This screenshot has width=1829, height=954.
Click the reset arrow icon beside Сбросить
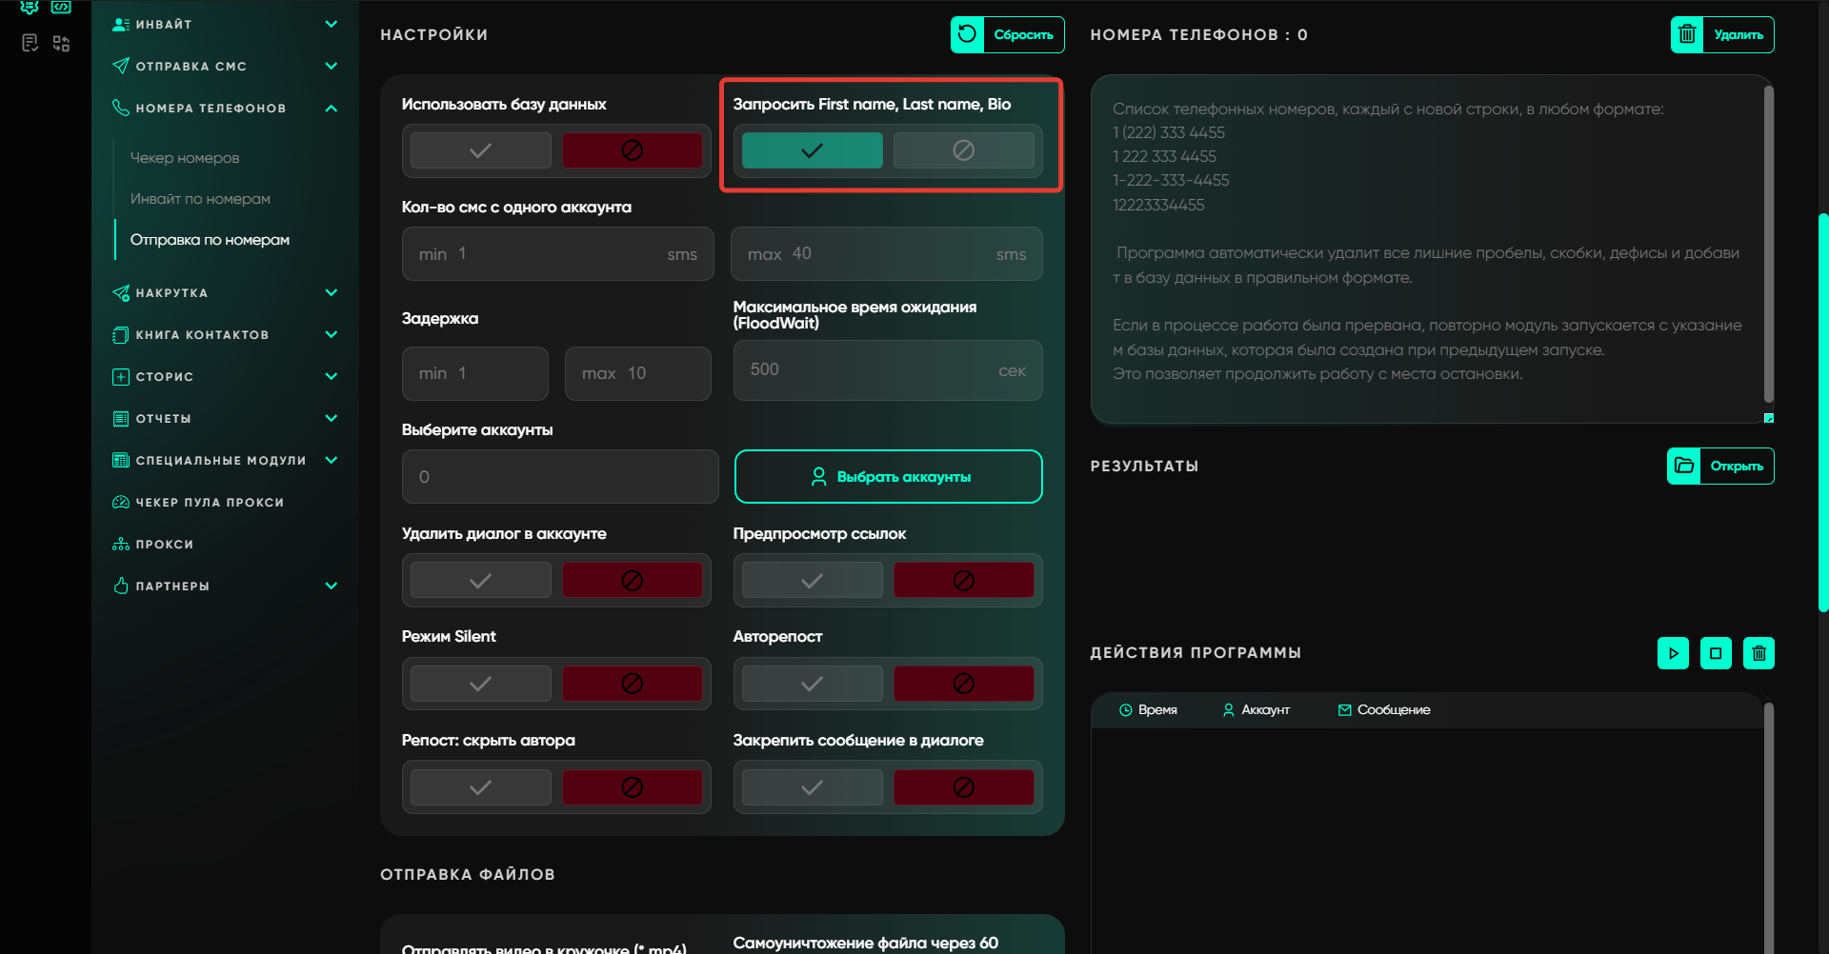click(x=967, y=35)
